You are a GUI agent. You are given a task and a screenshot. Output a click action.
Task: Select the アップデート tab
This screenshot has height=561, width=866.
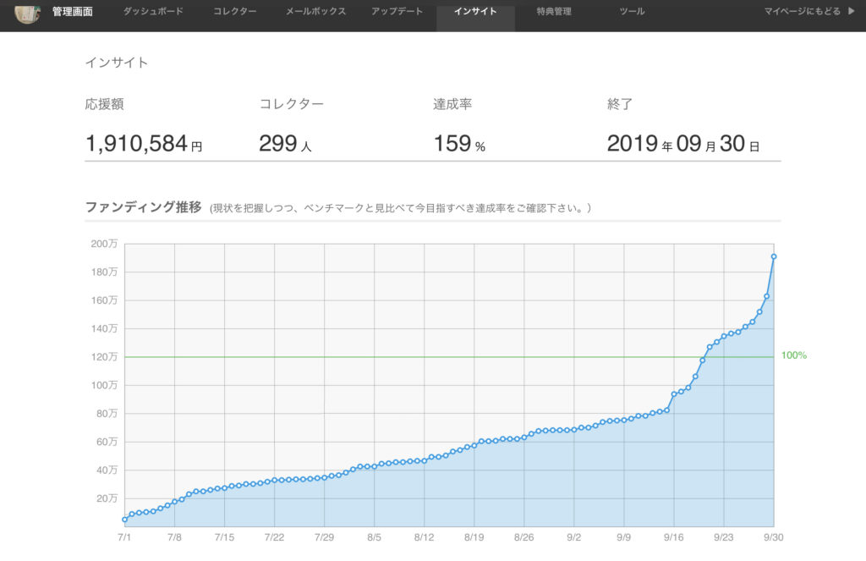click(397, 12)
